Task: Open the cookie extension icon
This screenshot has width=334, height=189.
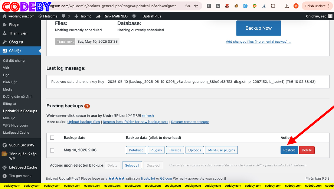Action: [236, 6]
